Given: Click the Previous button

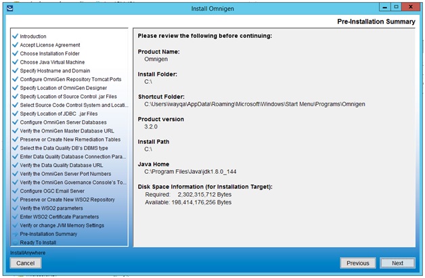Looking at the screenshot, I should [x=358, y=263].
